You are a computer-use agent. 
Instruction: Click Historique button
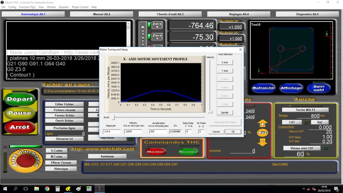pos(61,169)
